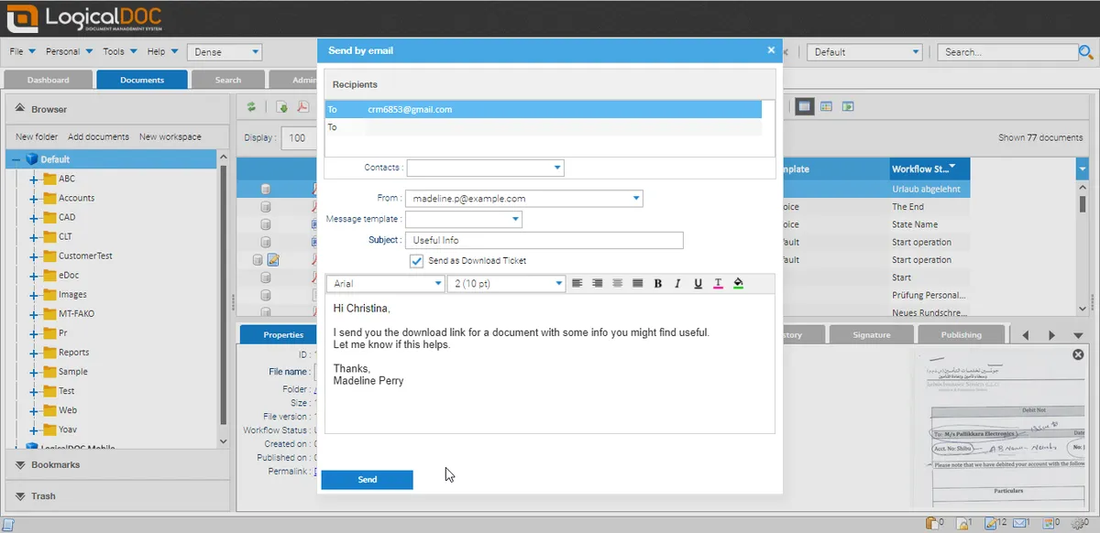This screenshot has width=1100, height=533.
Task: Click the Bold formatting icon
Action: coord(658,284)
